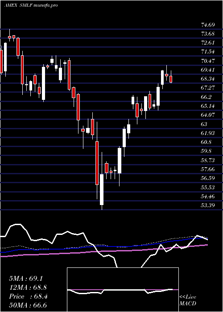Screen dimensions: 223x312
Task: Select the 74.69 price axis label
Action: (208, 25)
